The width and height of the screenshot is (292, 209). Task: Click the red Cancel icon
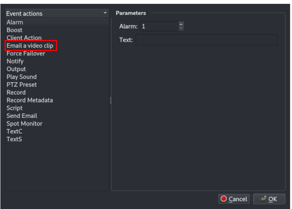tap(223, 199)
